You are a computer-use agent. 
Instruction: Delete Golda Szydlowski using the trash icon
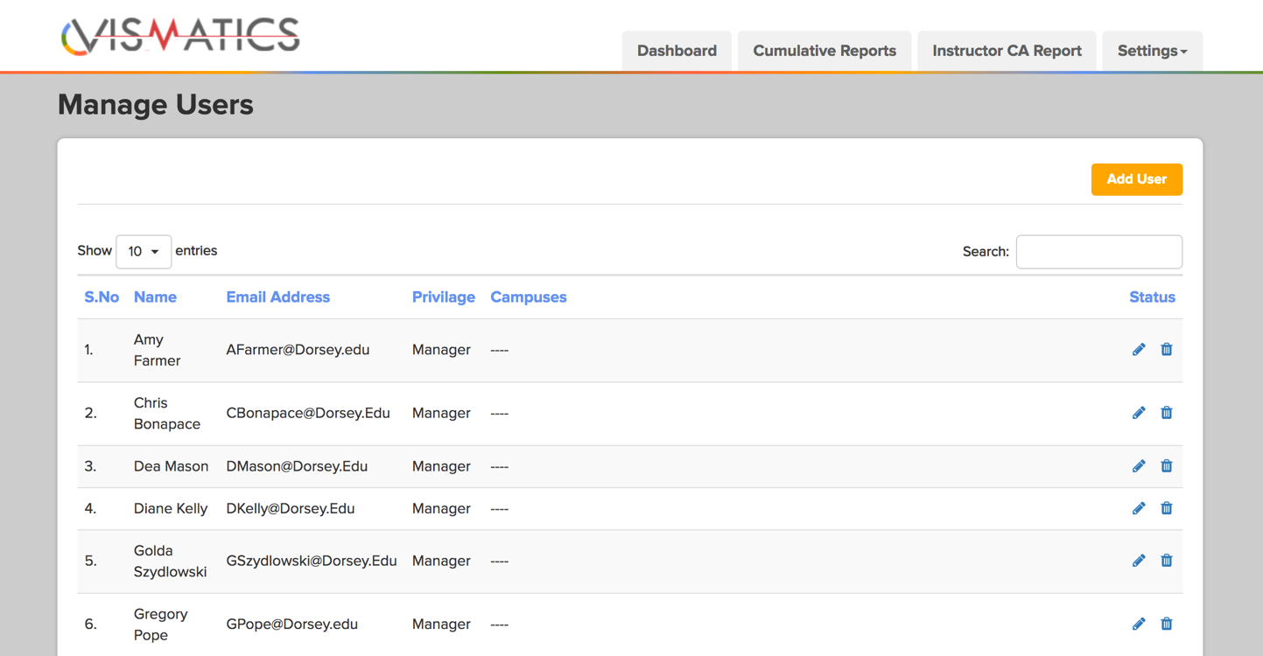tap(1167, 561)
